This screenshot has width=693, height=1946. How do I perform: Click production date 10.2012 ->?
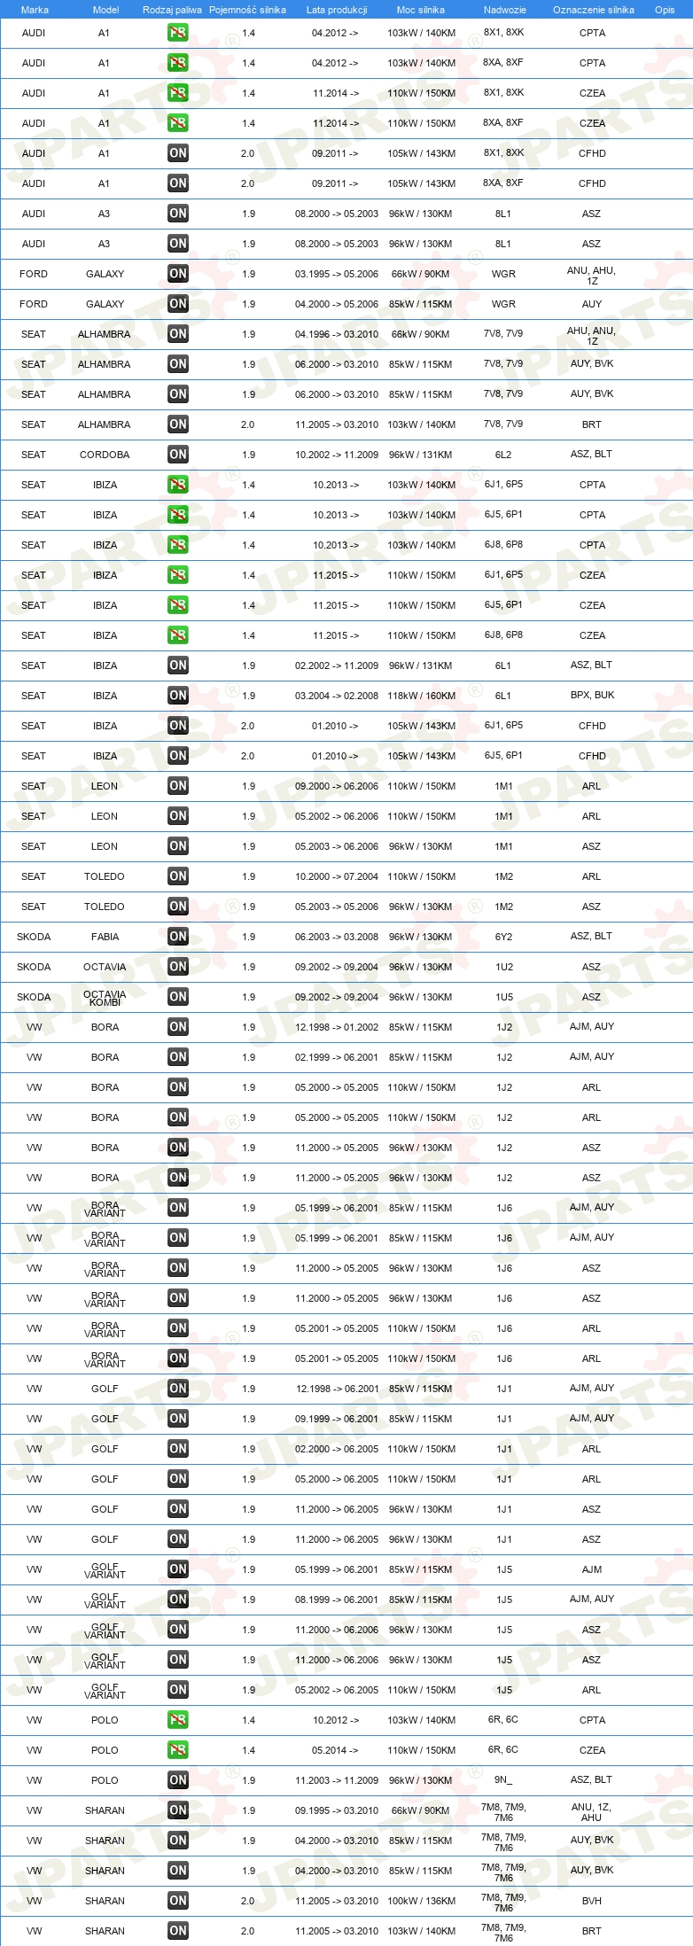click(335, 1720)
